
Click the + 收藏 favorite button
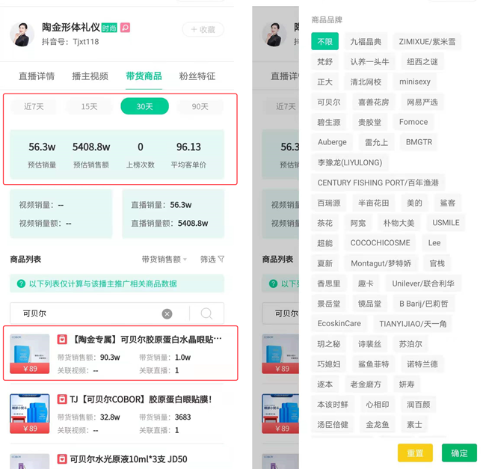point(203,29)
